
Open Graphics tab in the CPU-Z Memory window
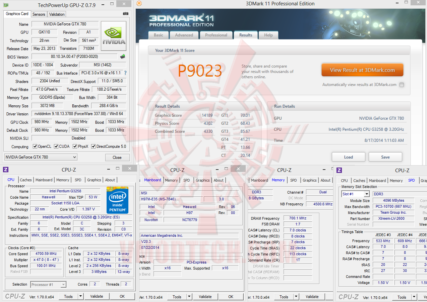[310, 180]
